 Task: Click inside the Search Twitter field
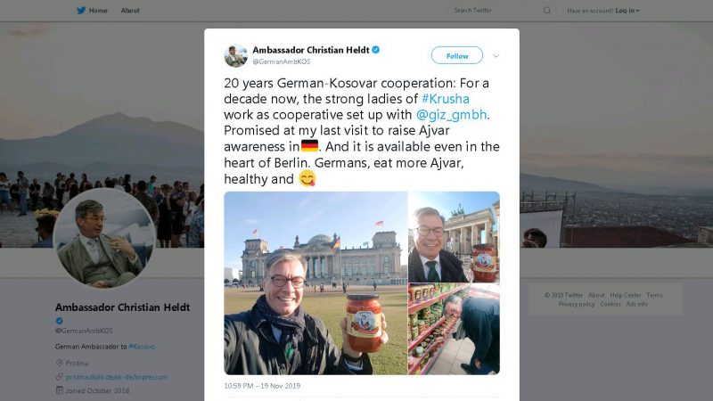(496, 11)
